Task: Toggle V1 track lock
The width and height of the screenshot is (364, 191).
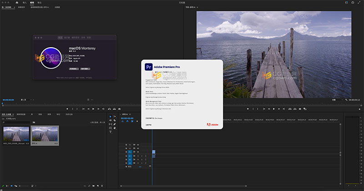Action: [126, 152]
